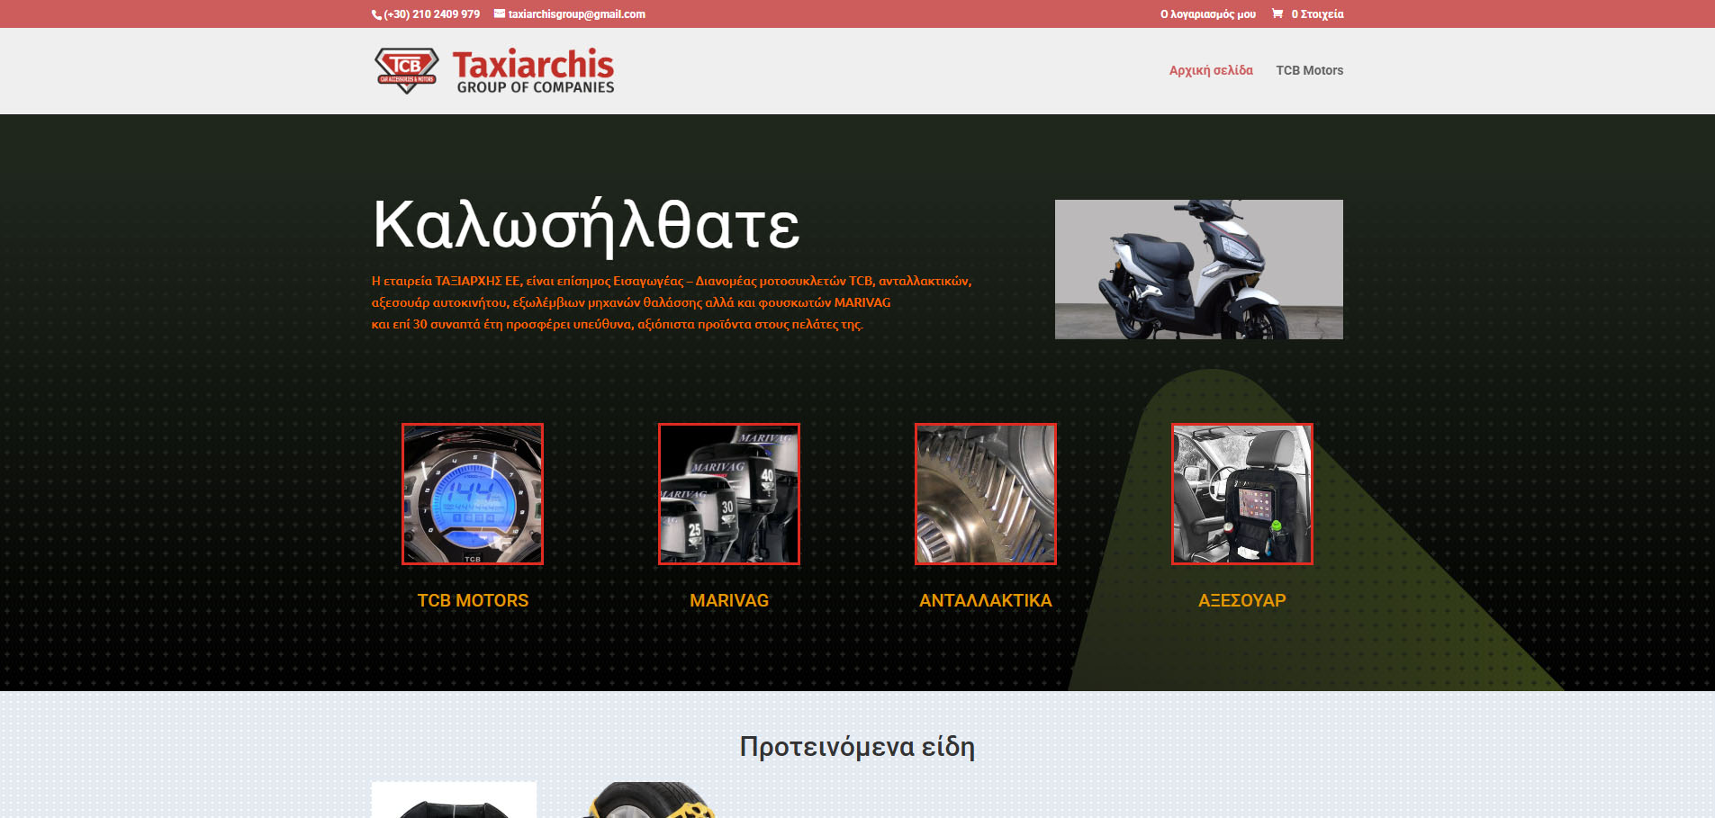Call phone number (+30) 210 2409 979

(x=431, y=14)
